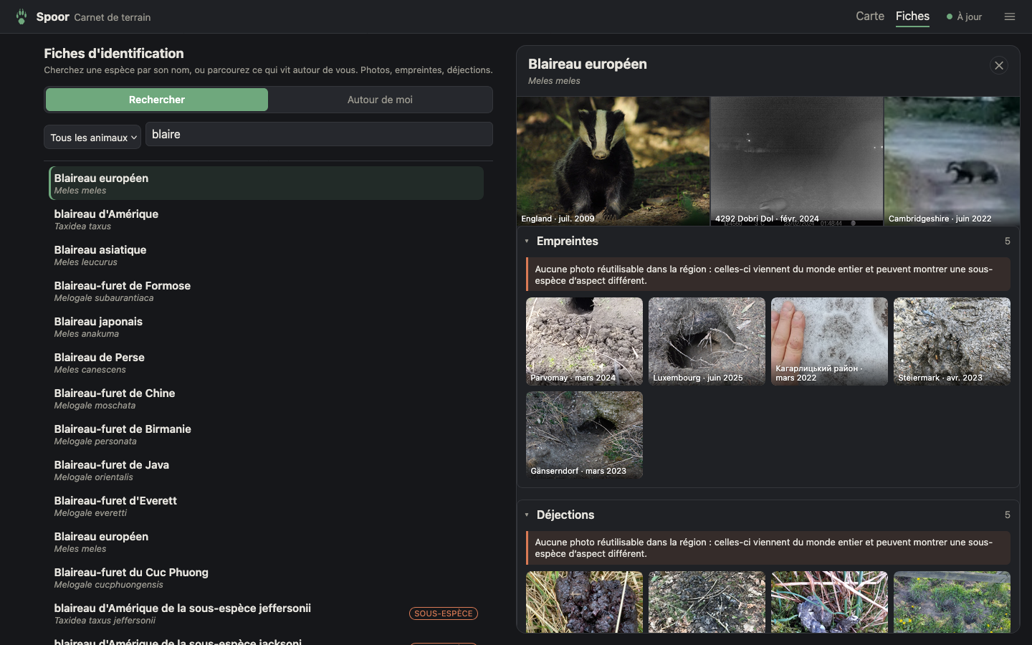Image resolution: width=1032 pixels, height=645 pixels.
Task: Click the Meles meles subtitle in detail panel
Action: point(554,81)
